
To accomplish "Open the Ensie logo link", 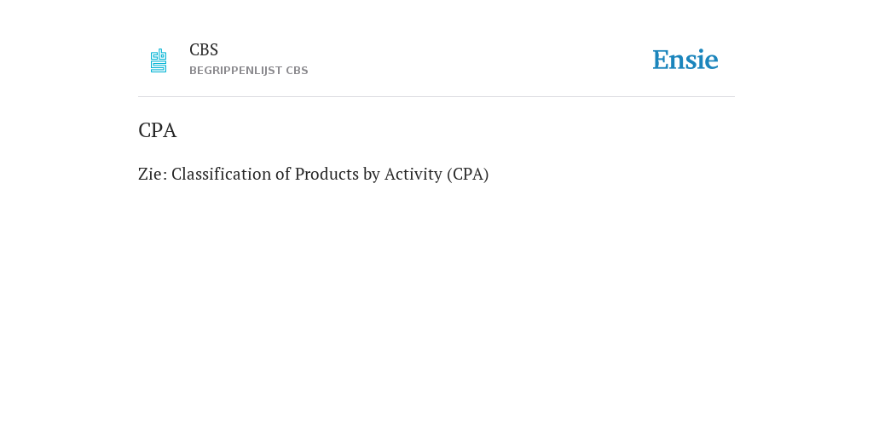I will 685,60.
